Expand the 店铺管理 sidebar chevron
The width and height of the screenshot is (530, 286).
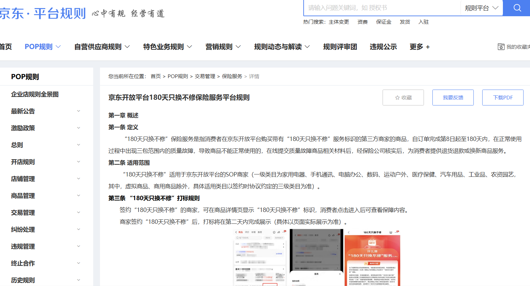point(79,179)
